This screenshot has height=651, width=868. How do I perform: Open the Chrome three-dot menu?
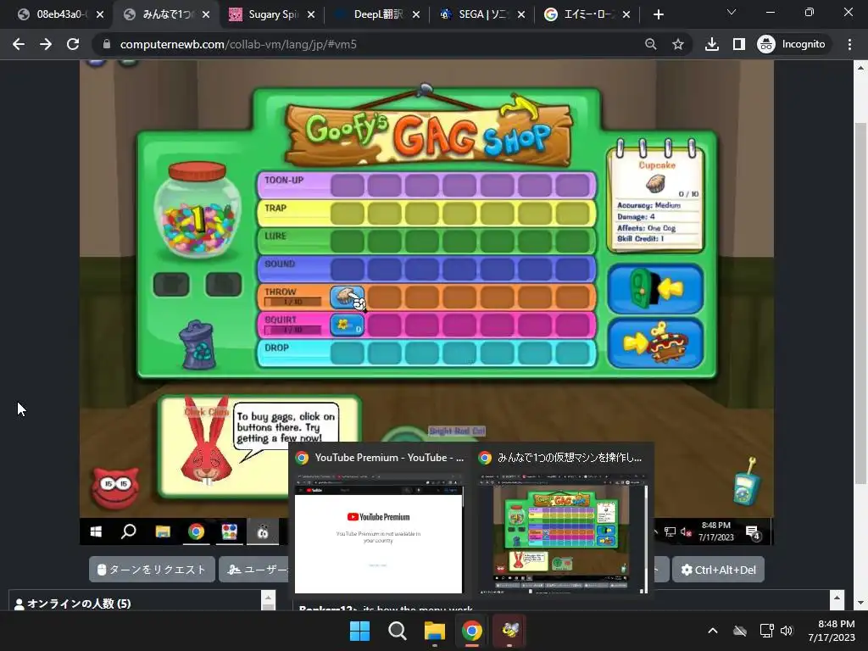849,44
